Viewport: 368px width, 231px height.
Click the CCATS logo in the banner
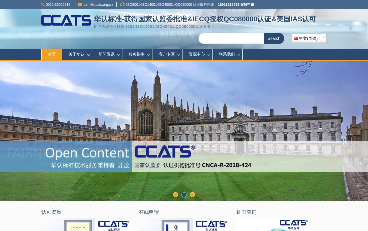pyautogui.click(x=165, y=151)
